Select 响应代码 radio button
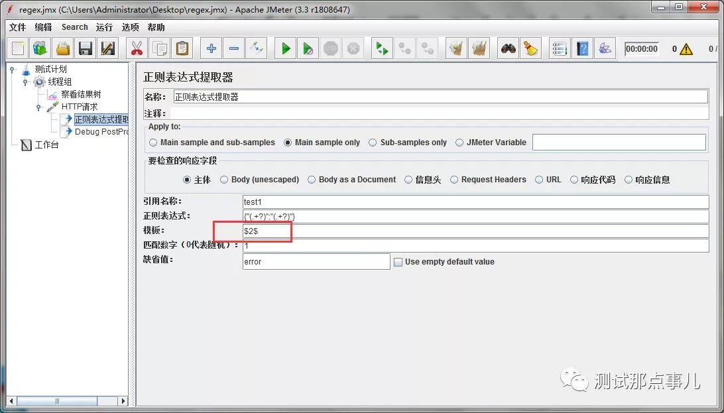Image resolution: width=724 pixels, height=413 pixels. click(574, 180)
